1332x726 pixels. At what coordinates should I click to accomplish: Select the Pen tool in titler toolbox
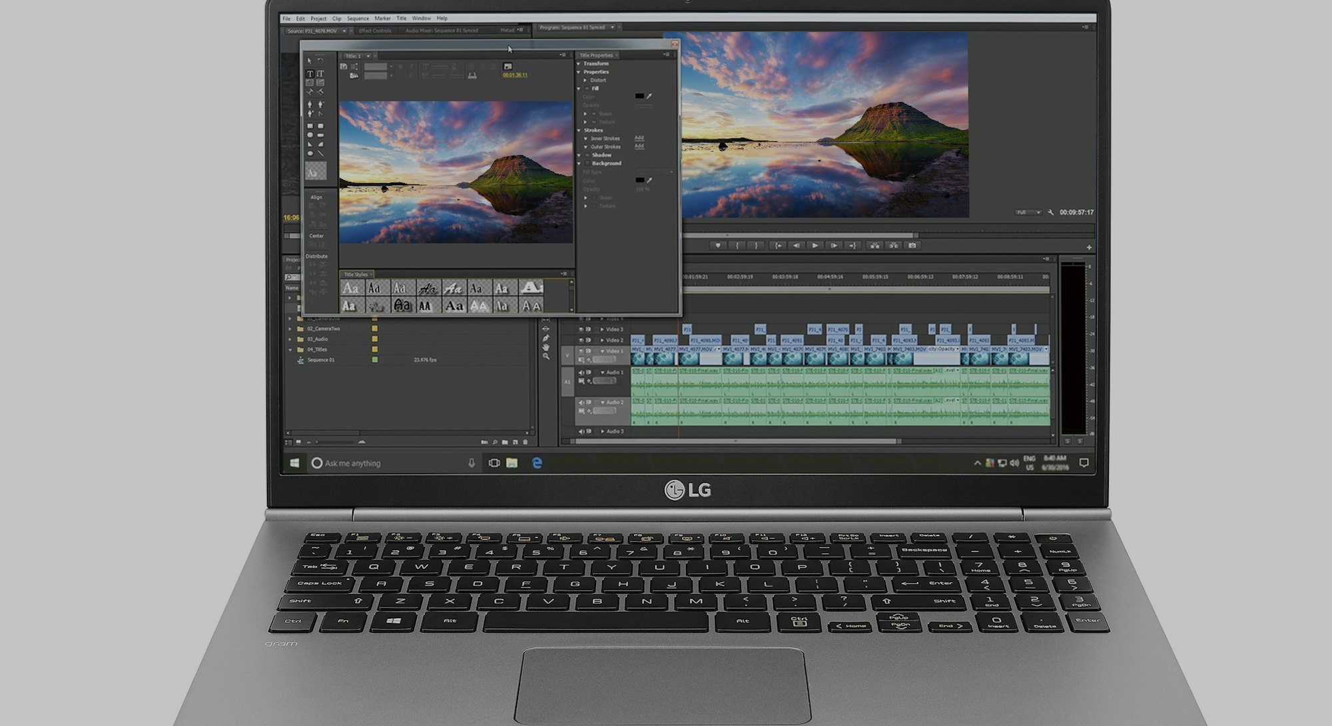[310, 105]
